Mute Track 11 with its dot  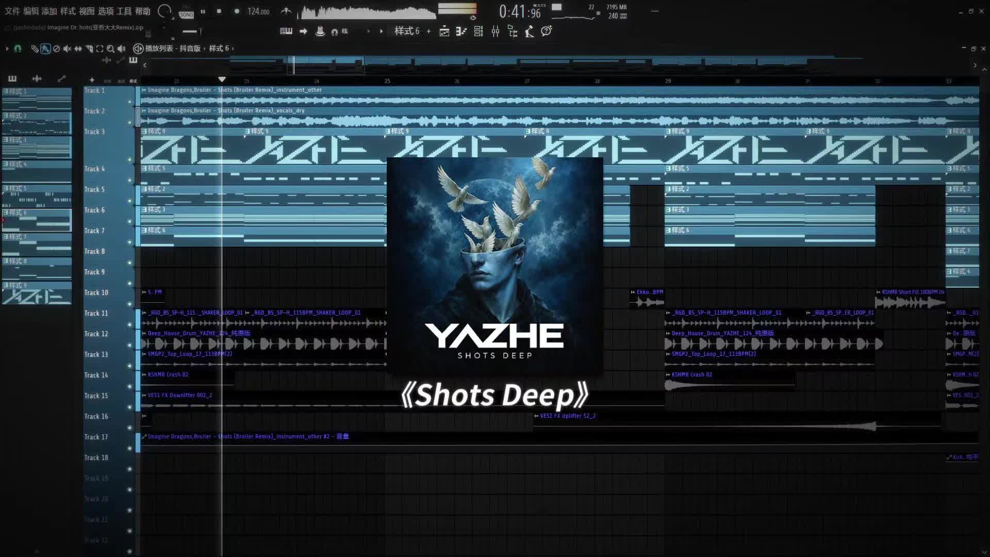pos(130,324)
